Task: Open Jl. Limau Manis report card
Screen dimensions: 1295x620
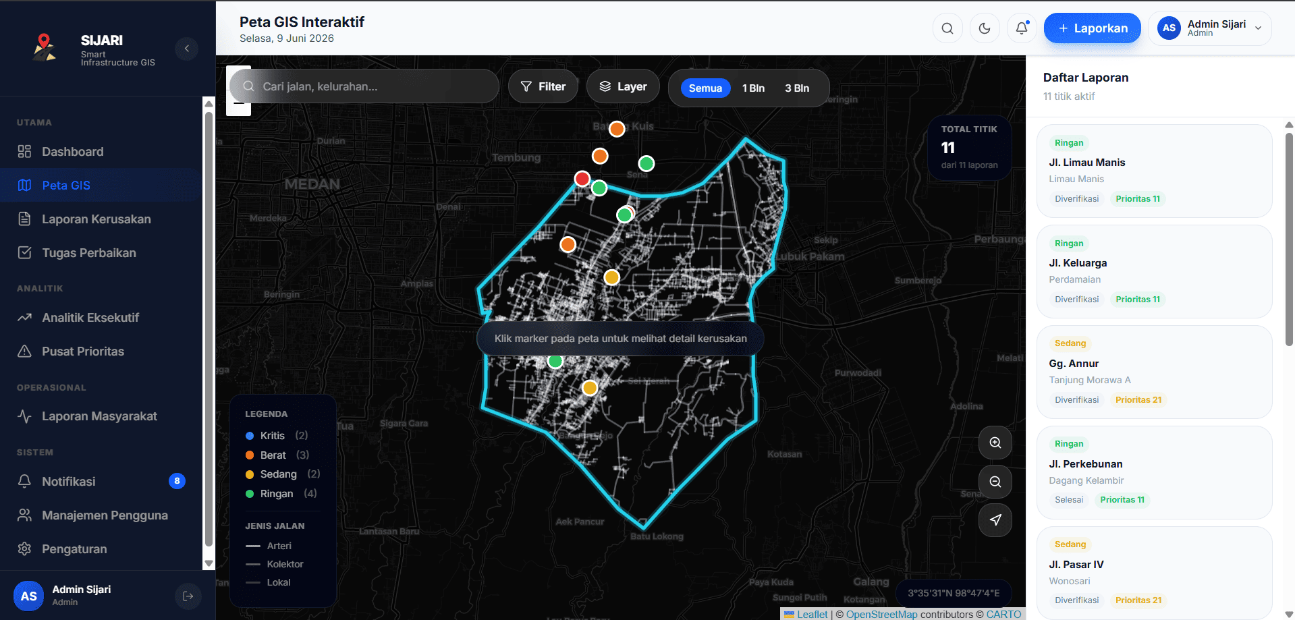Action: (x=1155, y=171)
